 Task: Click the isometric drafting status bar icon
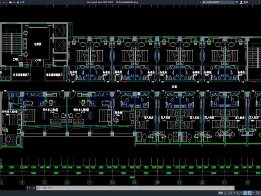[x=238, y=193]
